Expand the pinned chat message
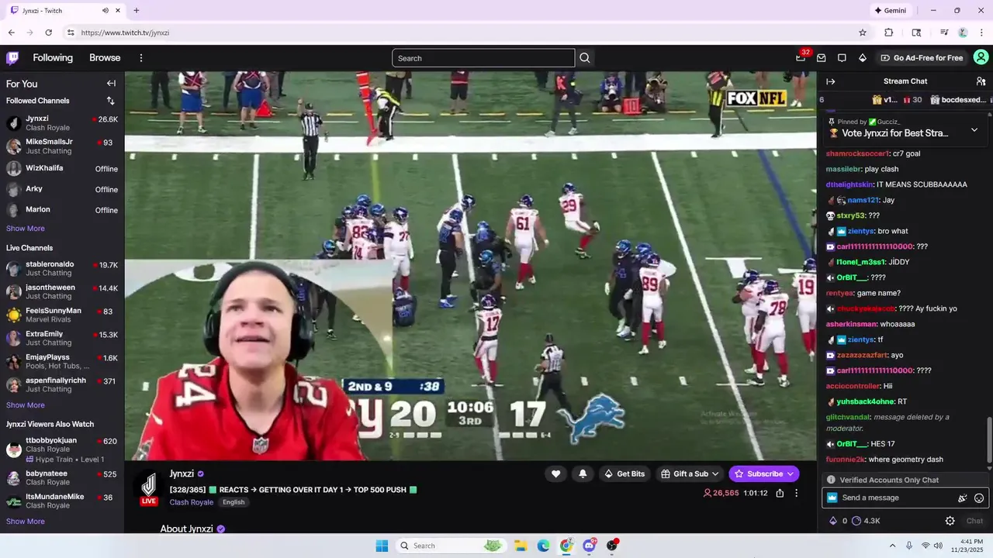This screenshot has width=993, height=558. [975, 130]
